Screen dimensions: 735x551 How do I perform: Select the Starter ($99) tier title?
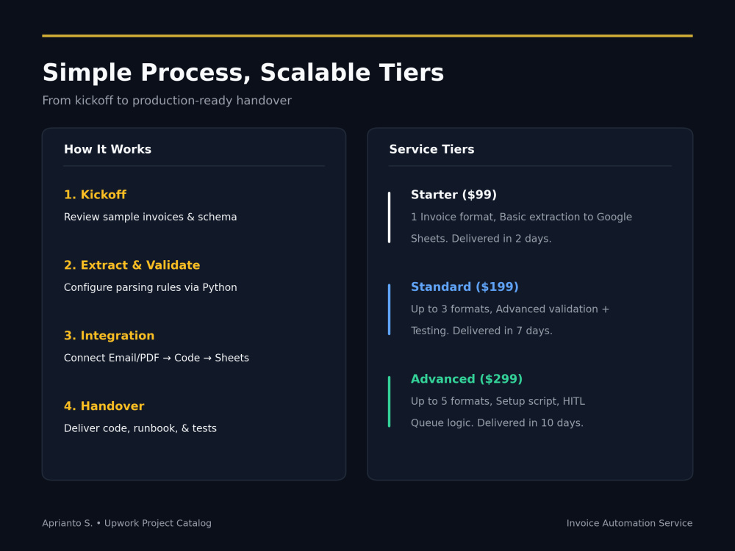click(453, 195)
